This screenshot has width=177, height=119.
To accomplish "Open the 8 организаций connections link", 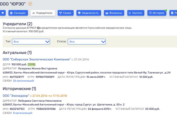I will [23, 113].
